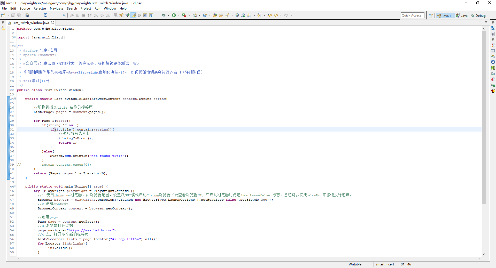Open the External Tools dropdown arrow
This screenshot has width=496, height=268.
click(x=189, y=15)
